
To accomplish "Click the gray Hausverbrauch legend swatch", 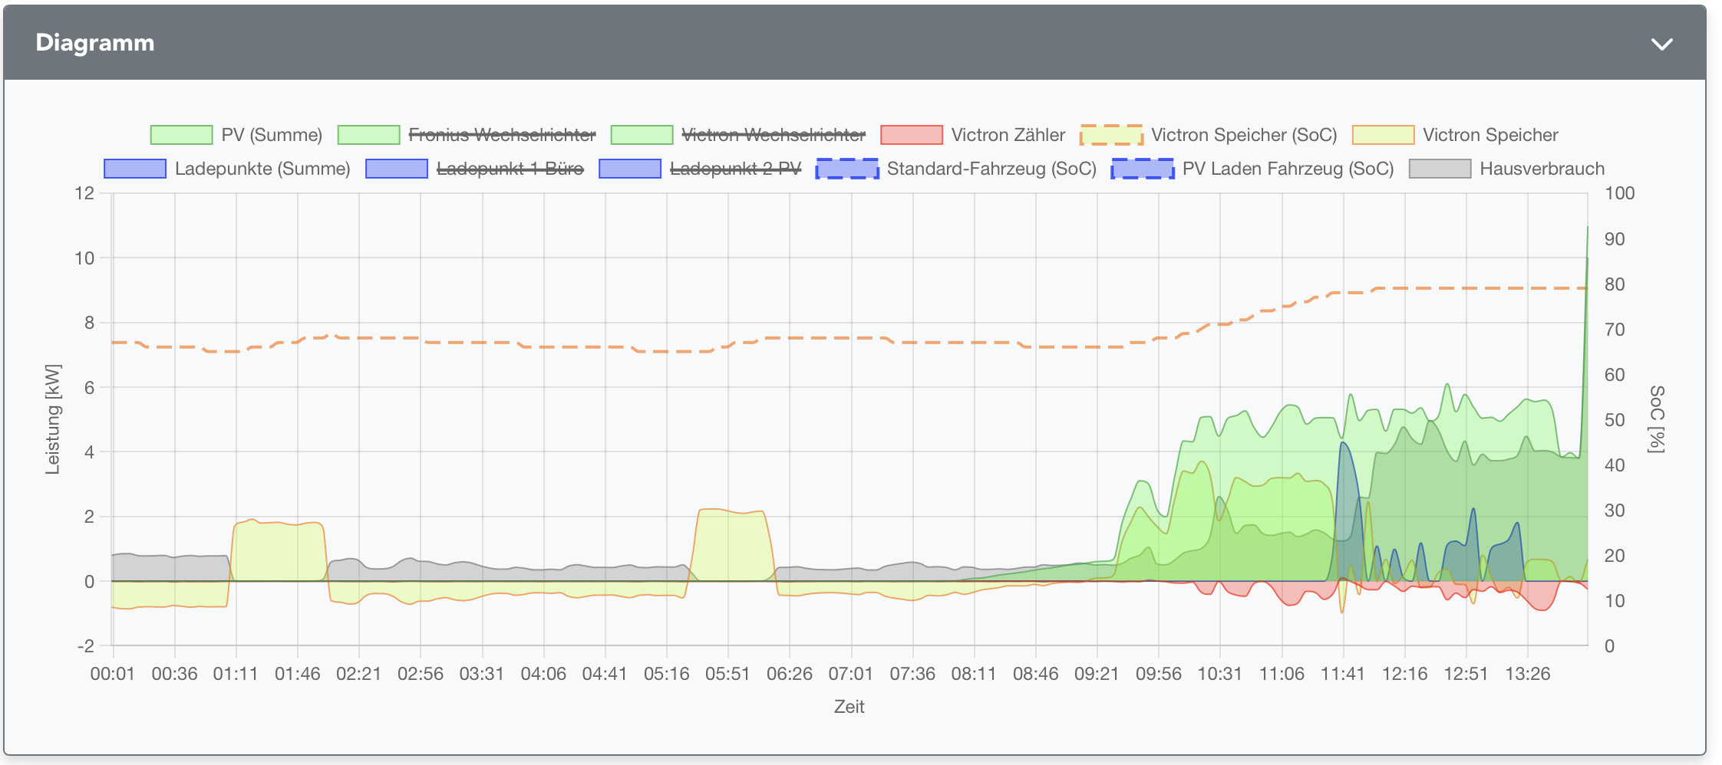I will click(1440, 169).
